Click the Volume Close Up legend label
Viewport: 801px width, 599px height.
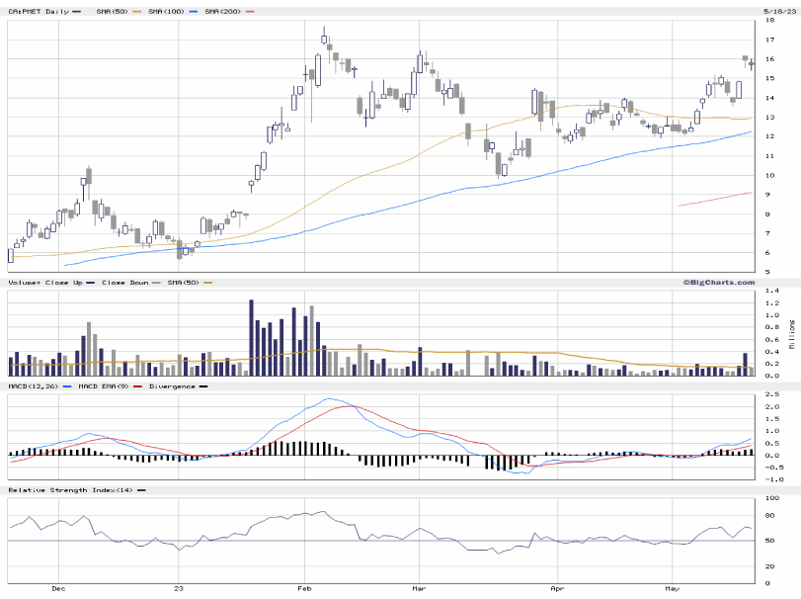(x=43, y=282)
